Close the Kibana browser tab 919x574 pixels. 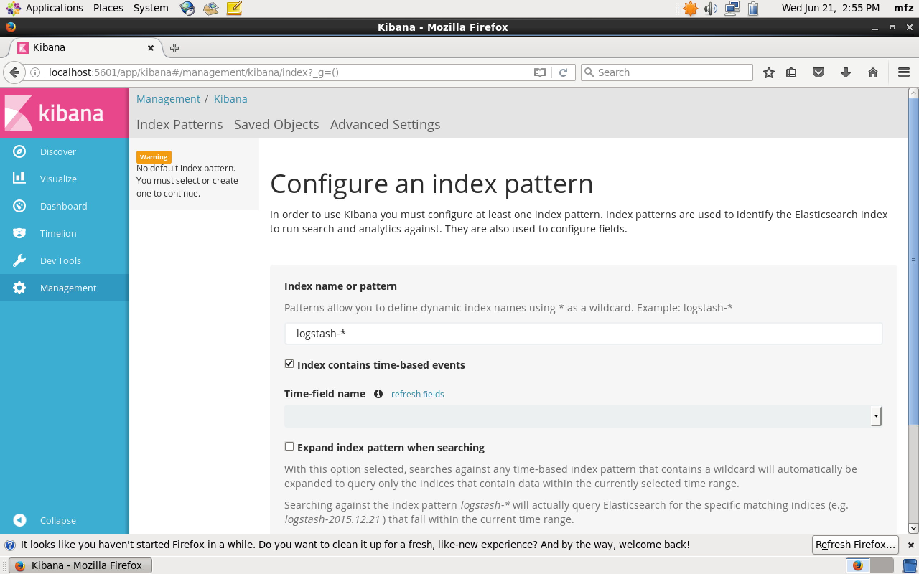tap(150, 48)
